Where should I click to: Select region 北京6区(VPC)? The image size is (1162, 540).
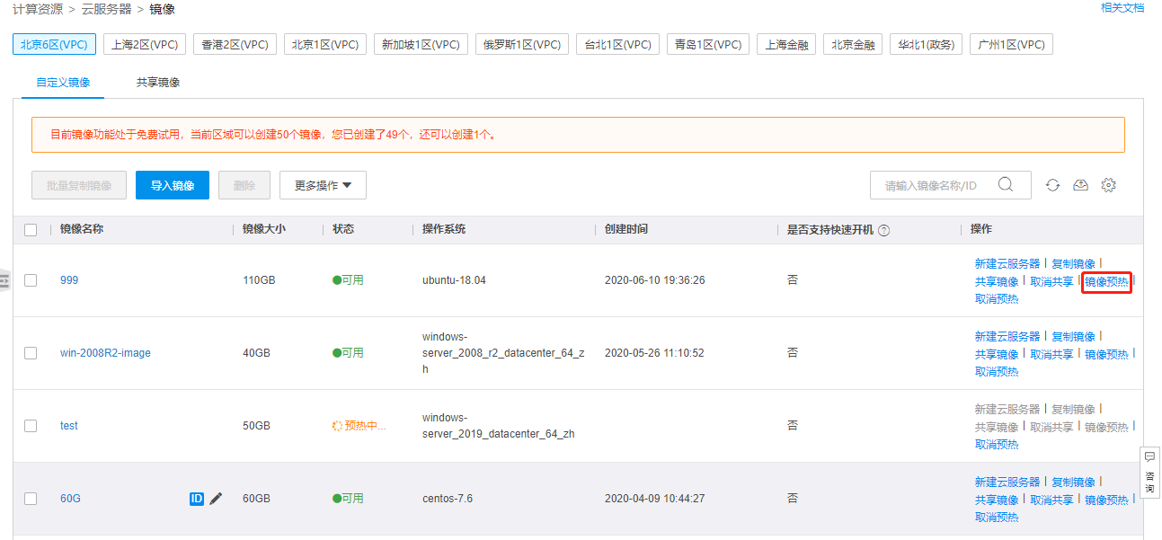click(55, 44)
